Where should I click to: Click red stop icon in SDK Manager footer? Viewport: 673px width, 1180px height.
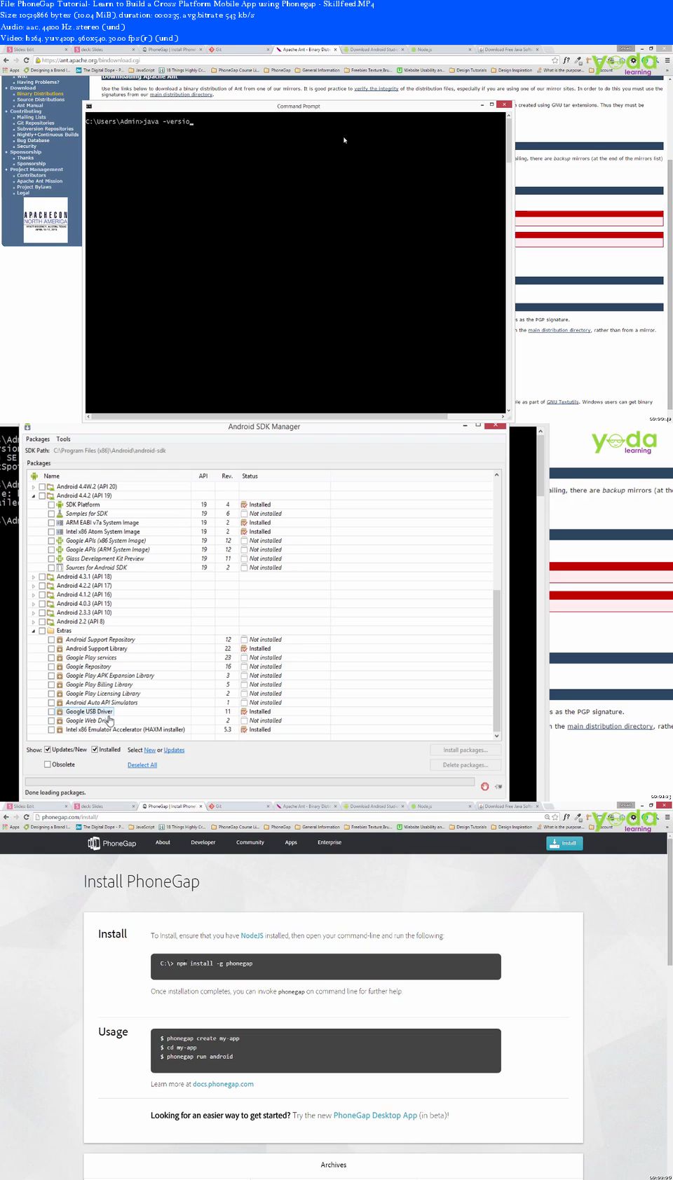(x=484, y=786)
